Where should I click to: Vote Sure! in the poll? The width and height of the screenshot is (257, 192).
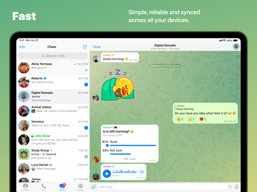click(x=129, y=143)
